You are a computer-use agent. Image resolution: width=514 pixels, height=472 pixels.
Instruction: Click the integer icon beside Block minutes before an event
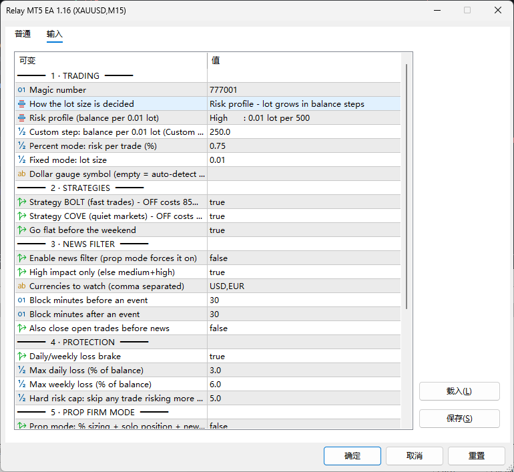point(21,300)
